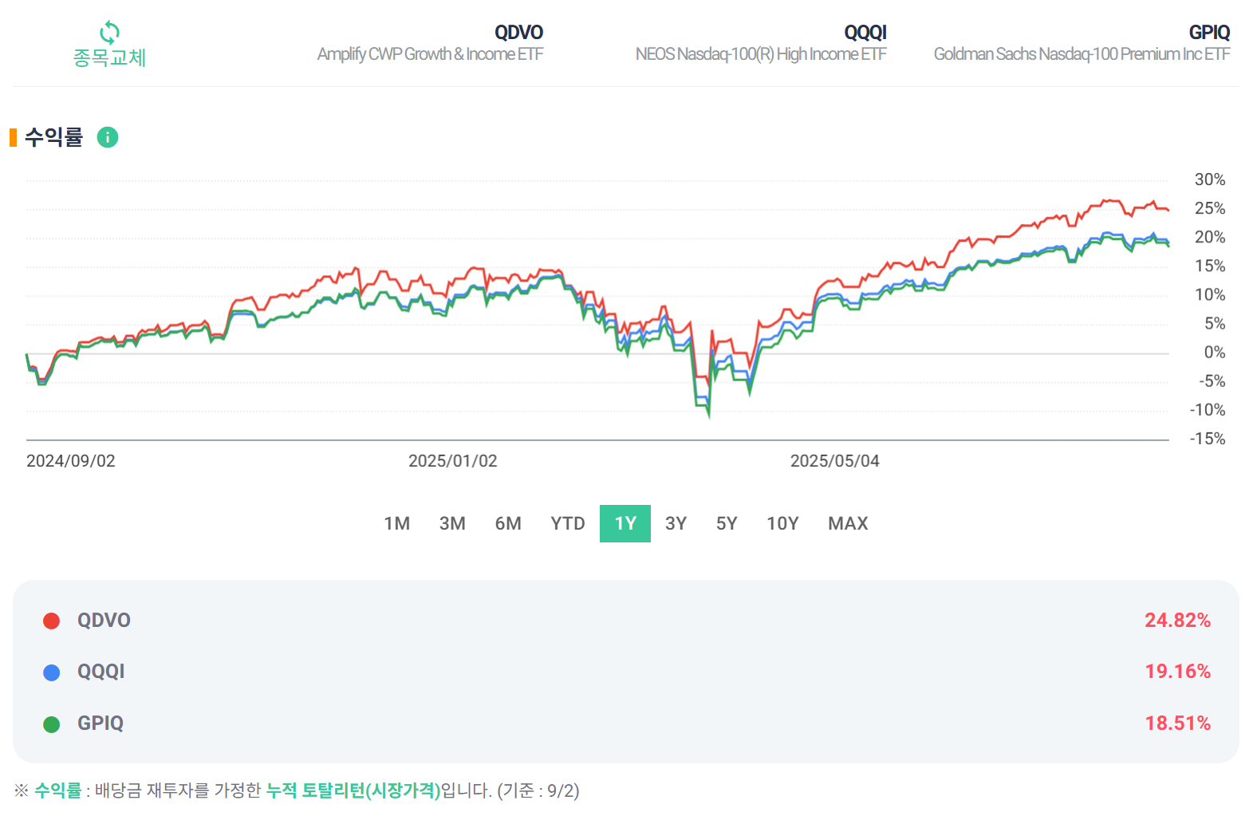Click the -15% y-axis label
Screen dimensions: 1249x816
pyautogui.click(x=1208, y=439)
